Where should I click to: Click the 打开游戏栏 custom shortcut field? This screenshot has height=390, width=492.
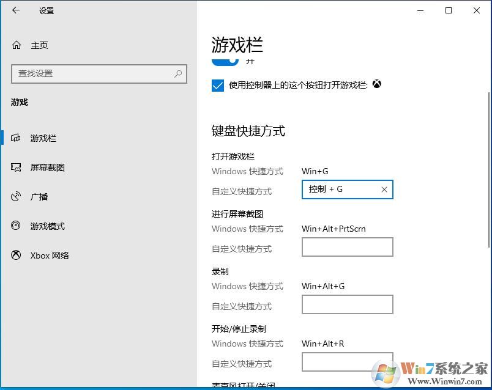(x=340, y=189)
